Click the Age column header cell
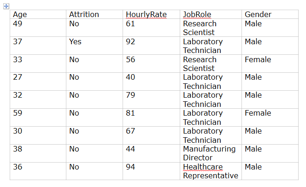This screenshot has width=306, height=187. click(x=20, y=14)
